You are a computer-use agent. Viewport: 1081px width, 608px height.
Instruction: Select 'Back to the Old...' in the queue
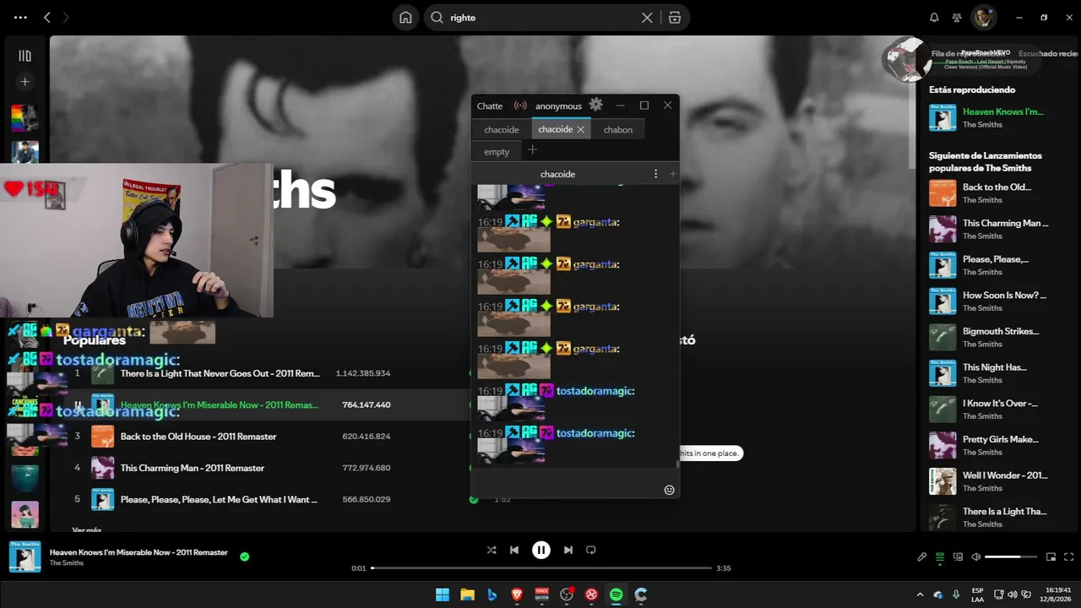[x=997, y=187]
